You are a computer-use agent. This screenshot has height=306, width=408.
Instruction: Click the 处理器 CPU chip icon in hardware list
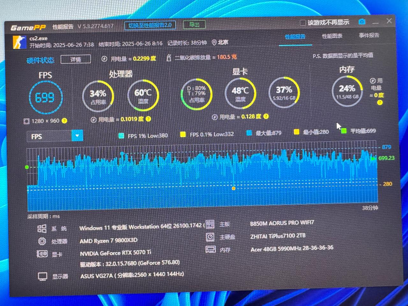pyautogui.click(x=42, y=241)
